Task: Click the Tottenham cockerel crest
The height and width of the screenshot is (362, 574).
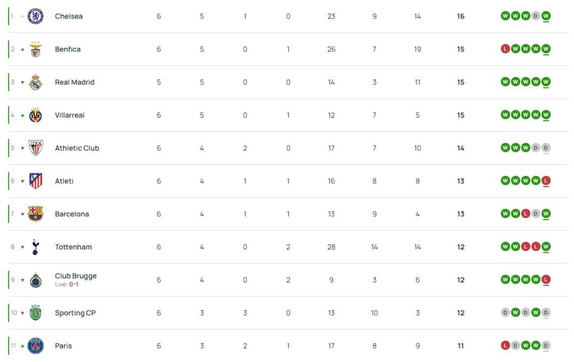Action: 35,247
